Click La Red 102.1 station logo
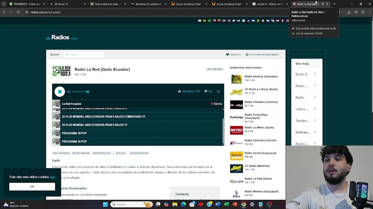Viewport: 373px width, 209px height. coord(61,71)
